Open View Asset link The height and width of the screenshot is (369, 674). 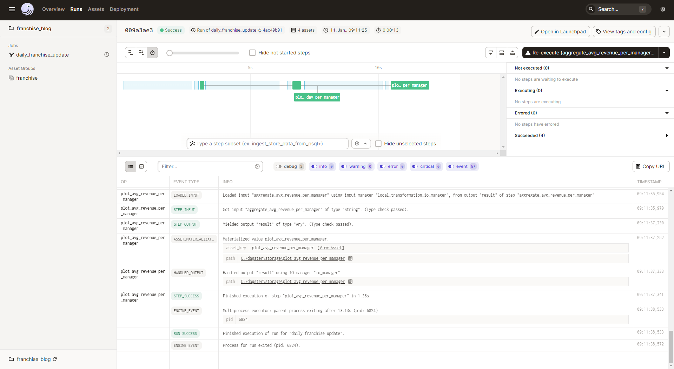[x=331, y=248]
